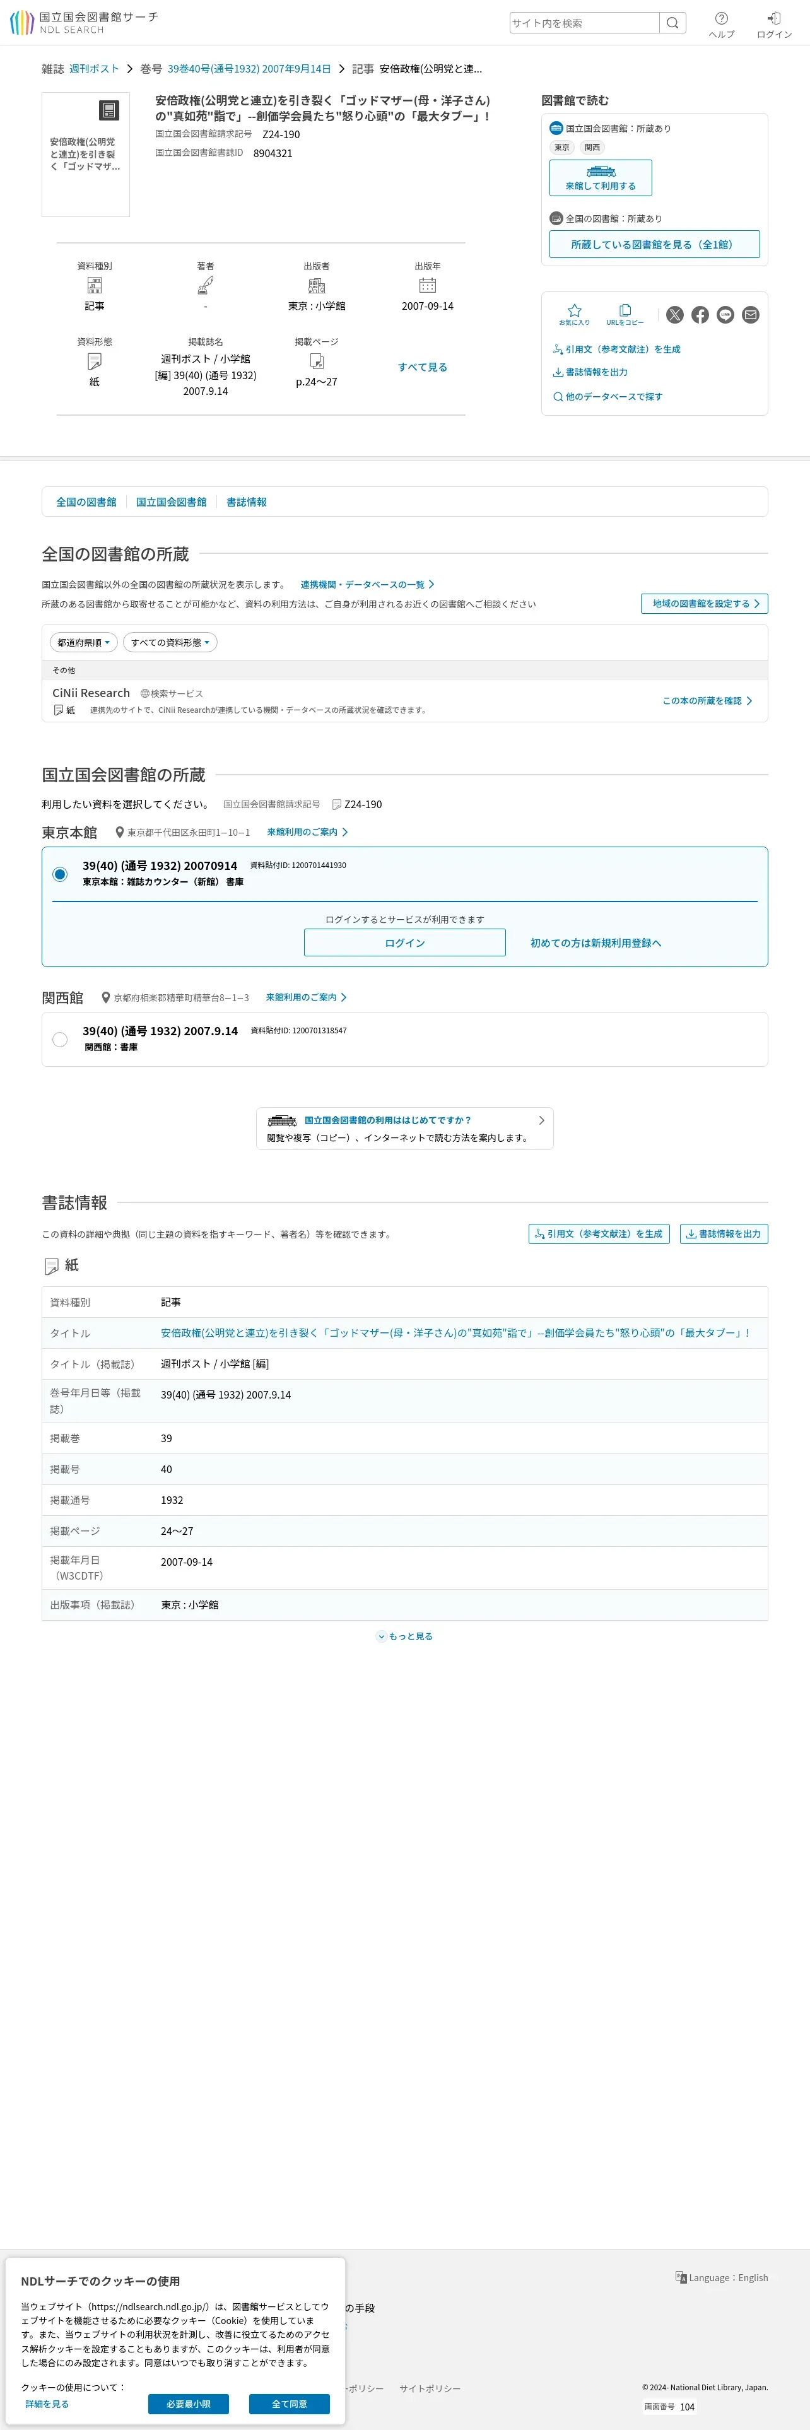
Task: Open the Help question mark icon
Action: [x=721, y=18]
